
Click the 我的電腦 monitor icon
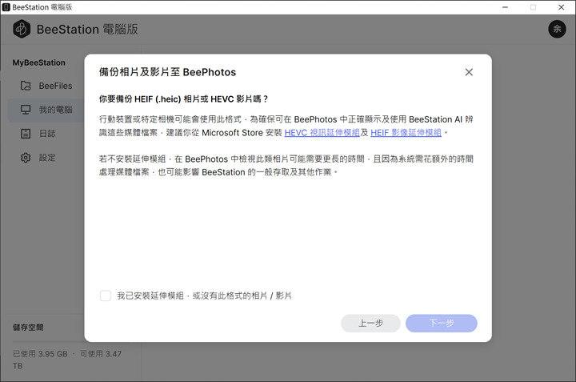click(x=26, y=110)
